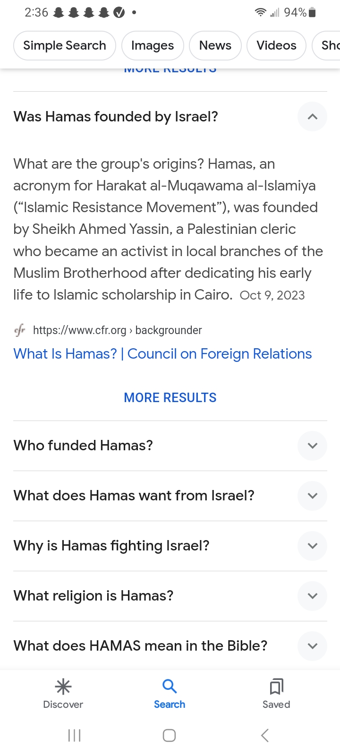Screen dimensions: 340x756
Task: Expand "Why is Hamas fighting Israel?" question
Action: click(312, 546)
